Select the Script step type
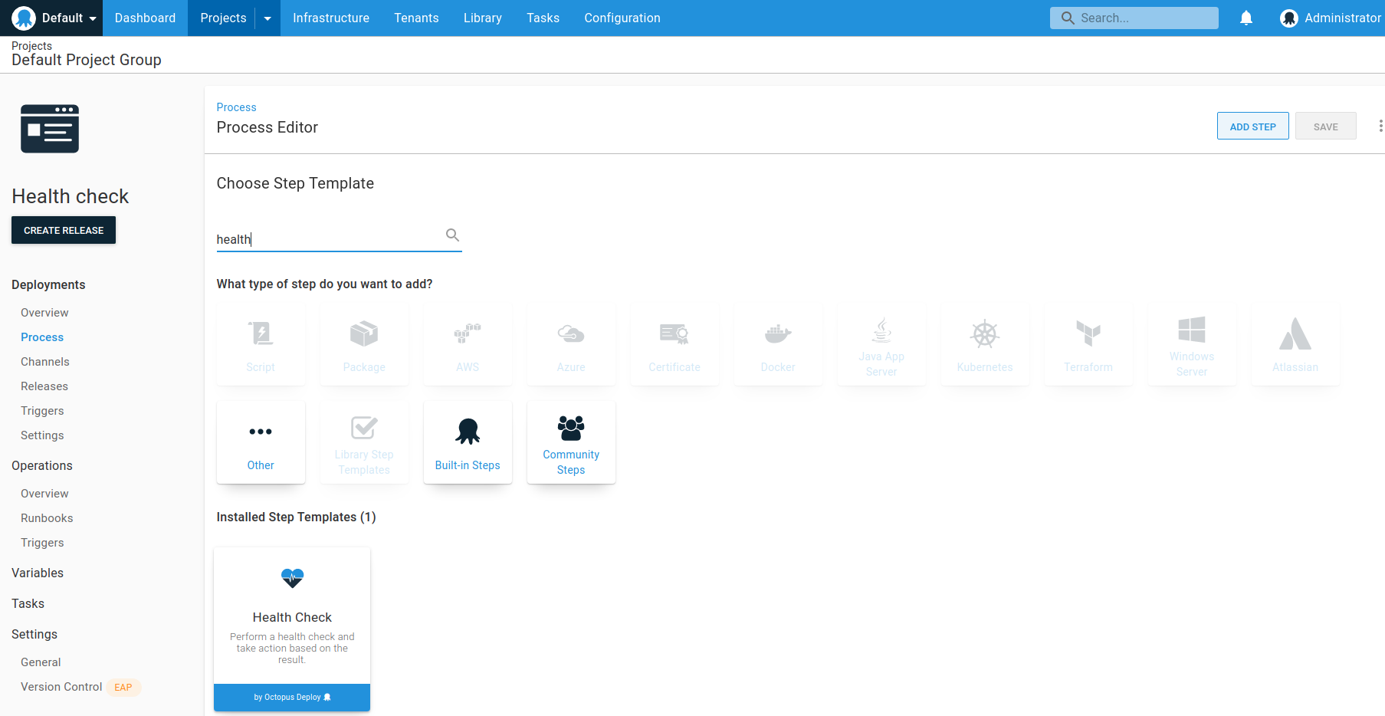 coord(261,344)
